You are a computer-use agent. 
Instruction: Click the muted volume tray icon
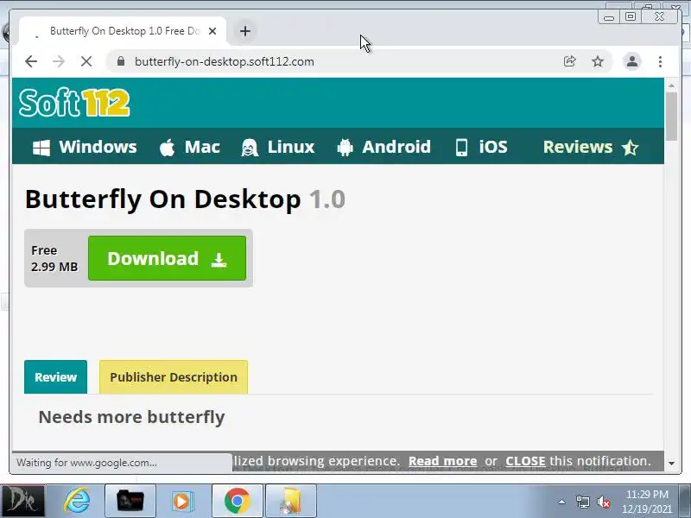[604, 502]
